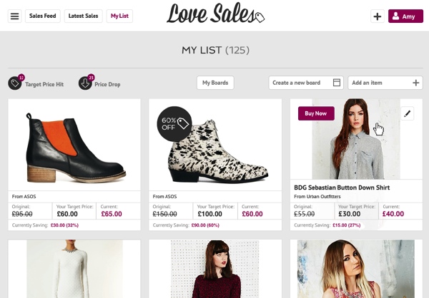Viewport: 429px width, 298px height.
Task: Click Buy Now on the button down shirt
Action: tap(316, 113)
